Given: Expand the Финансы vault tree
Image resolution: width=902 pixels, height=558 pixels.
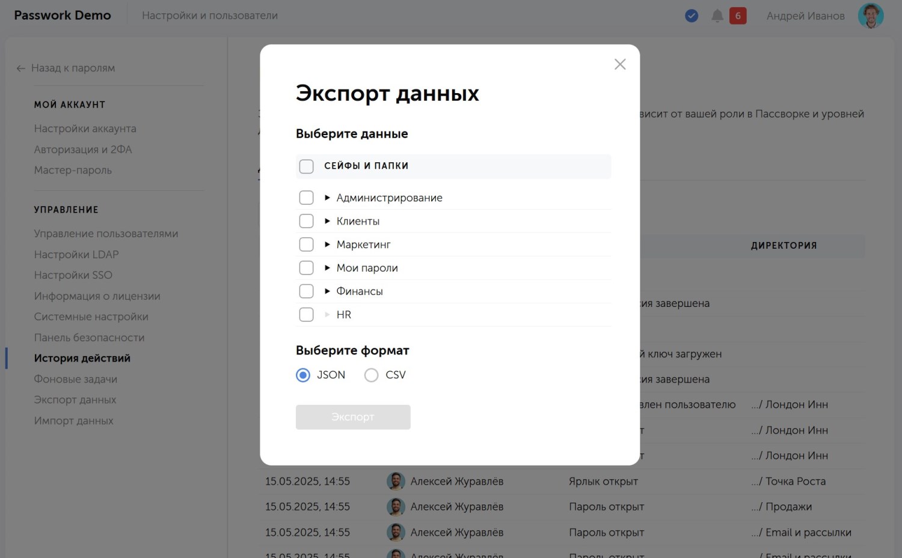Looking at the screenshot, I should click(x=327, y=291).
